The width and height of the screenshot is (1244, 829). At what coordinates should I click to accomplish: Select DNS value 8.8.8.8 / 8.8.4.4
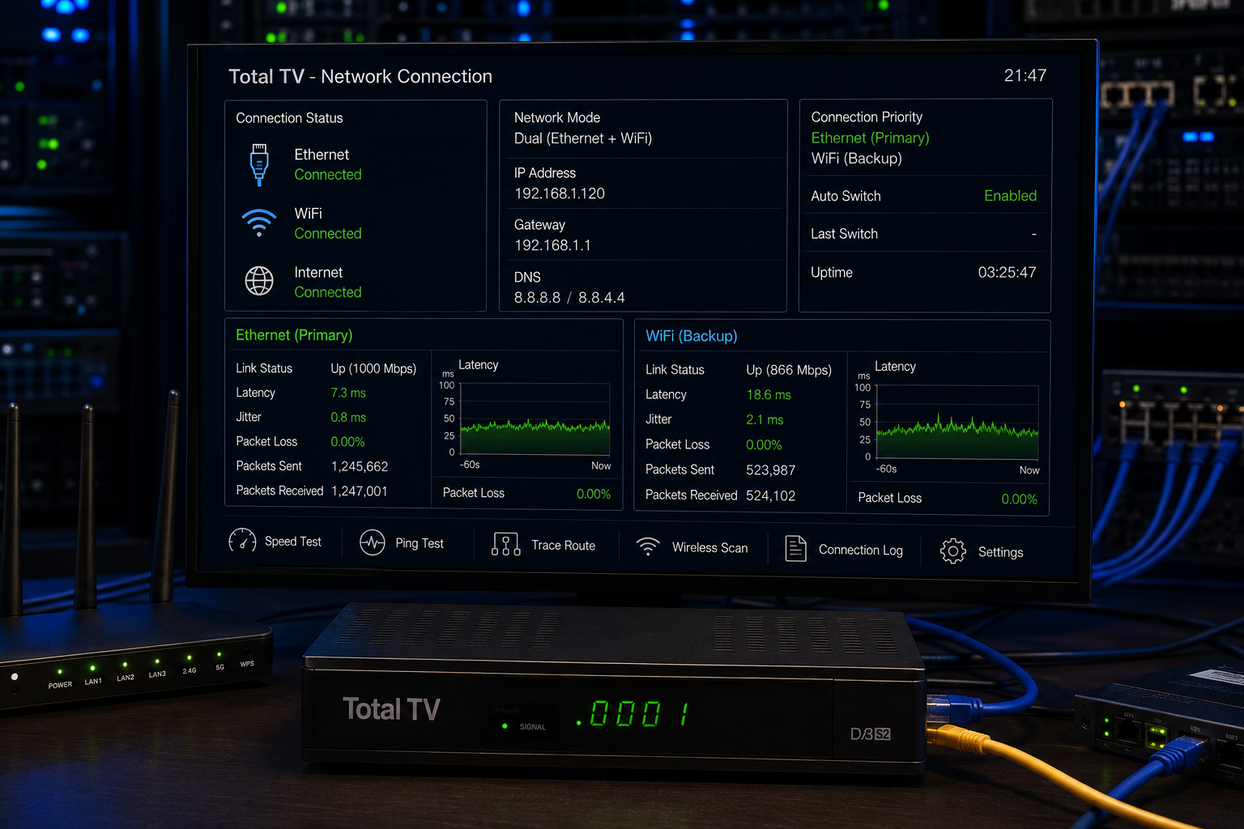coord(569,298)
